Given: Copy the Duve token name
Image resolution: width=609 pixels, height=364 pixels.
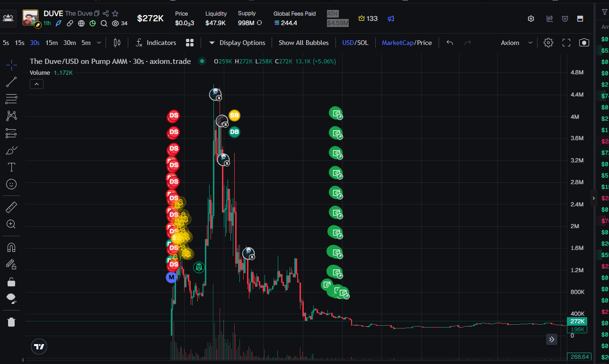Looking at the screenshot, I should tap(97, 14).
